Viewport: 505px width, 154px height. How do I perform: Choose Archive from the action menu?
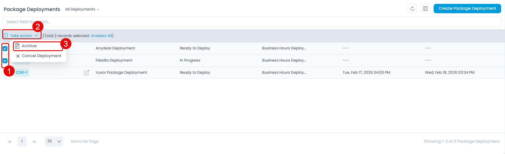[29, 46]
